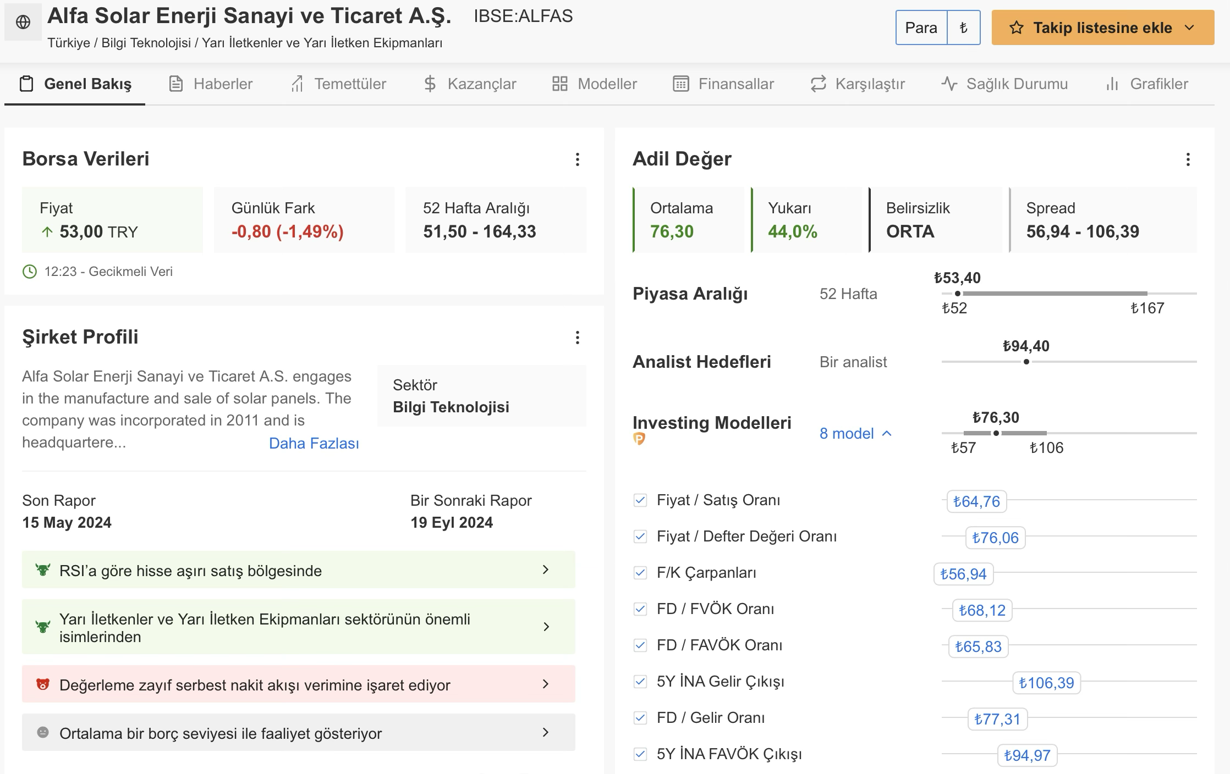Click Investing Modelleri ₺76,30 range marker
This screenshot has width=1230, height=774.
[996, 433]
